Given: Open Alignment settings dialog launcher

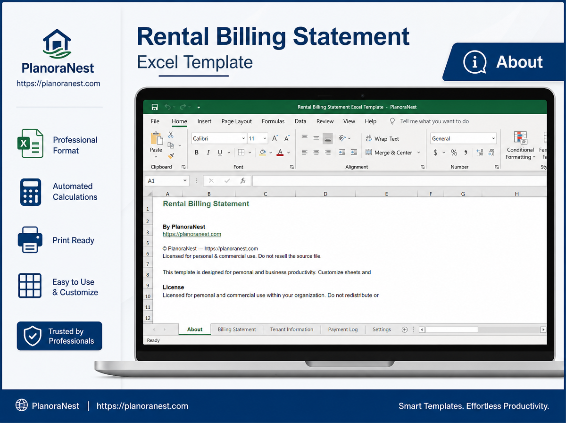Looking at the screenshot, I should click(423, 167).
